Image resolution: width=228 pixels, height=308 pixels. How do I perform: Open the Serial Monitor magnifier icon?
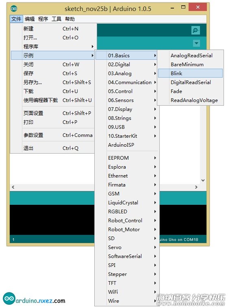coord(195,30)
